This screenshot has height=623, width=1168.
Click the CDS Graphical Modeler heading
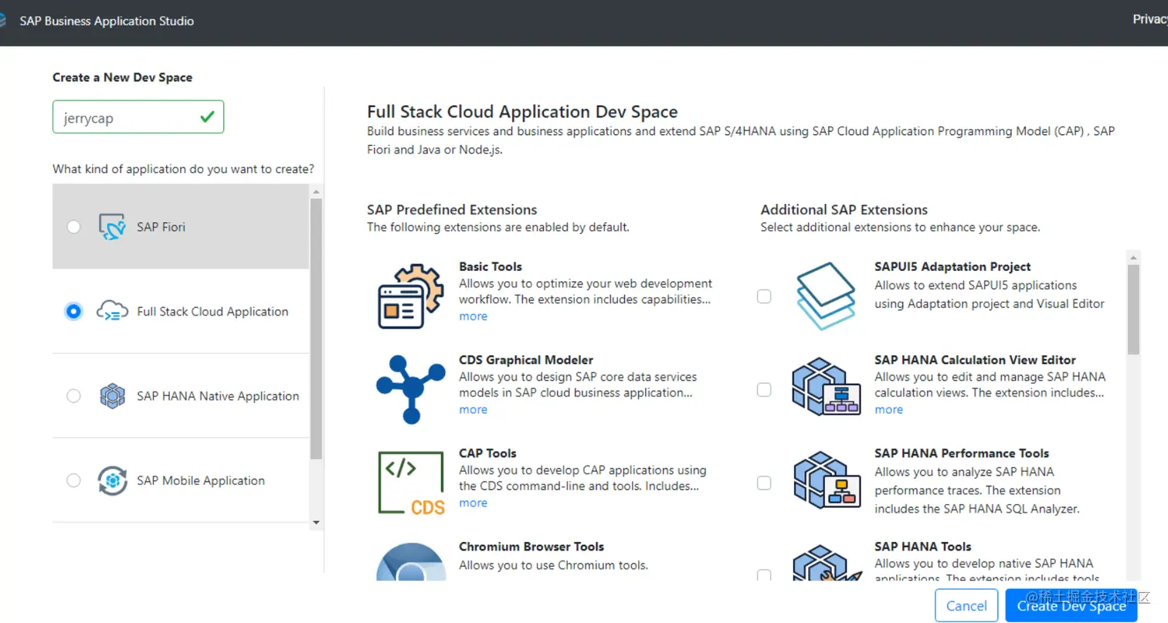pyautogui.click(x=526, y=360)
